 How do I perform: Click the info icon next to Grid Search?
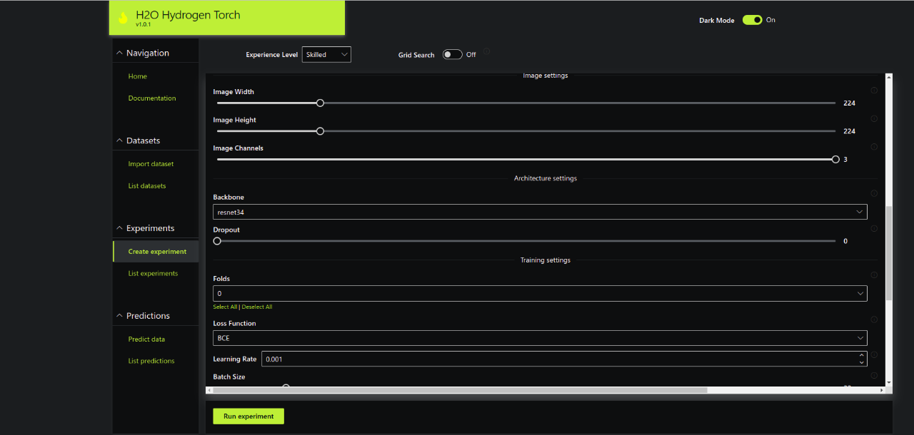[x=486, y=51]
